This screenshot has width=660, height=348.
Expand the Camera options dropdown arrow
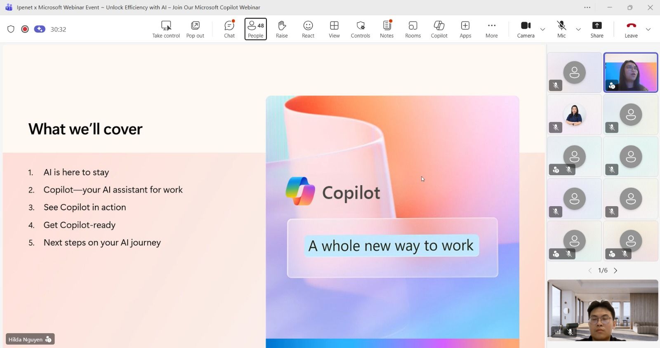(x=543, y=29)
